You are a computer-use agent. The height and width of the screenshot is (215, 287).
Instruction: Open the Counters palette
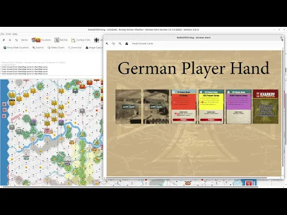pos(41,40)
